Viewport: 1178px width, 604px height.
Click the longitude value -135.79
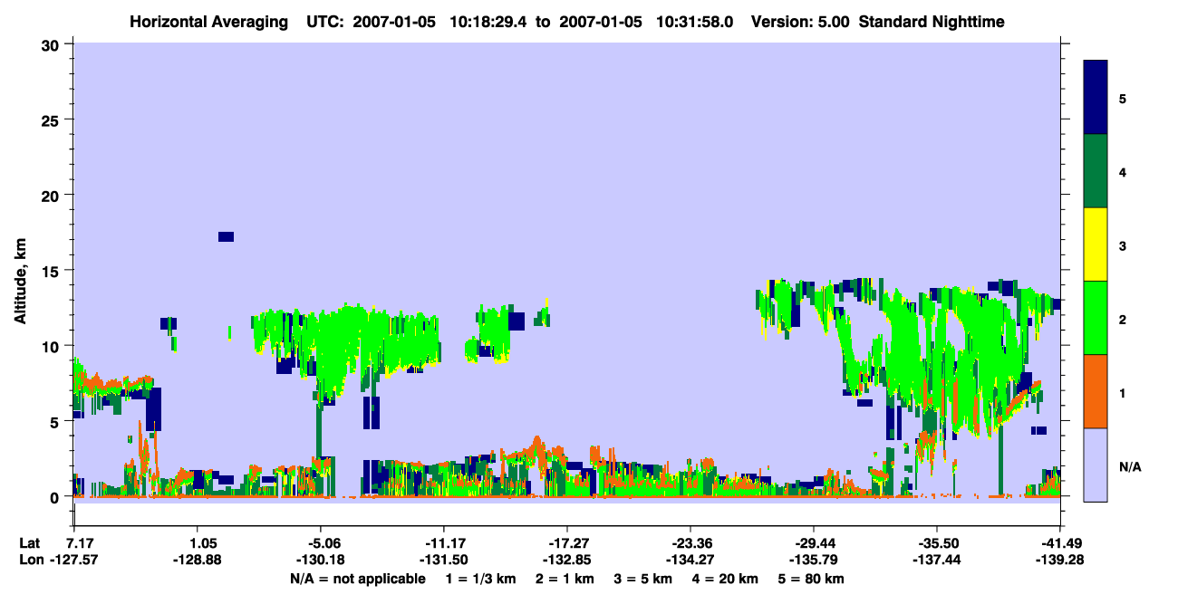pyautogui.click(x=813, y=561)
